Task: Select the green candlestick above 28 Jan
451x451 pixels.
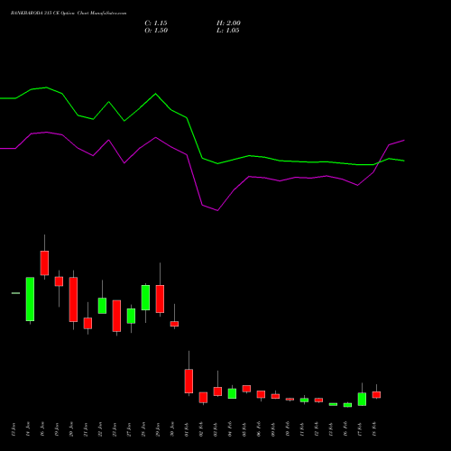Action: click(x=145, y=298)
